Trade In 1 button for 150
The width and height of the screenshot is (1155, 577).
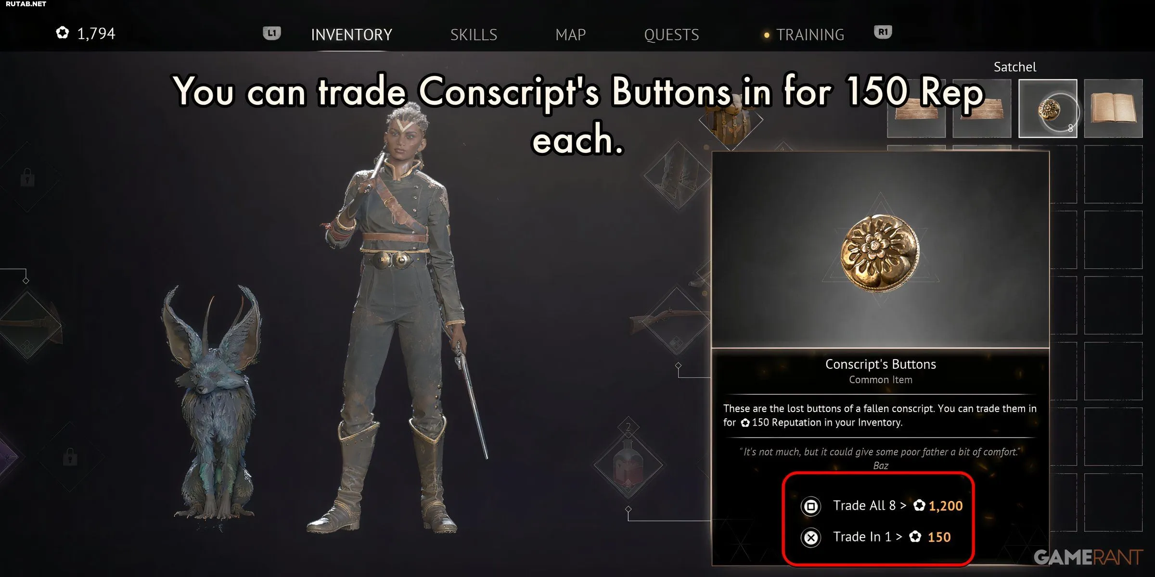(876, 537)
